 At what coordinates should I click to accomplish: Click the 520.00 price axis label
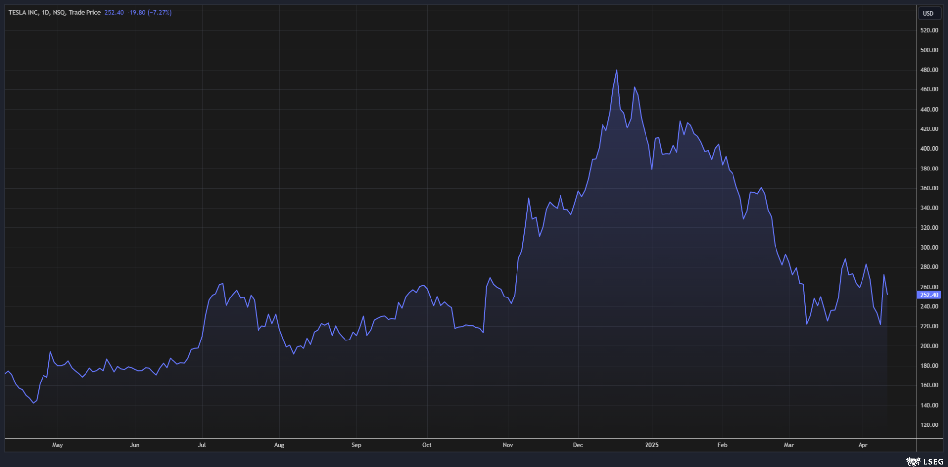click(929, 30)
